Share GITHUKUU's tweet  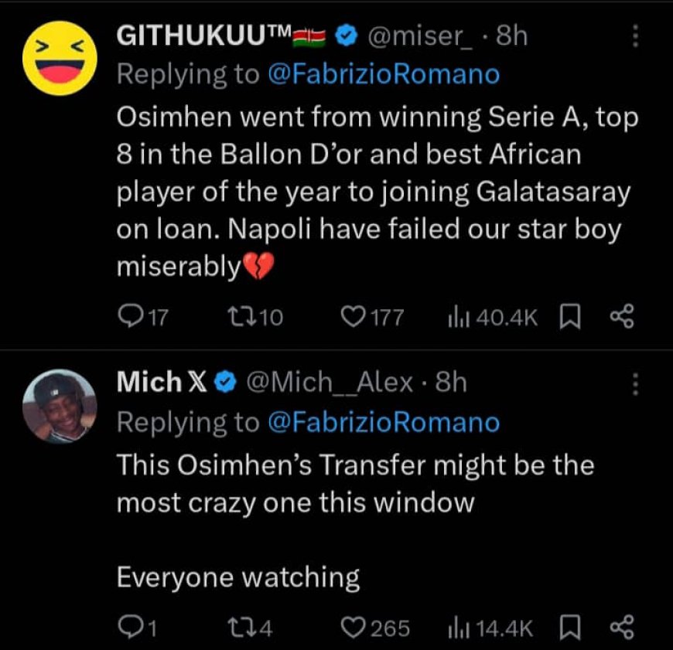coord(622,315)
